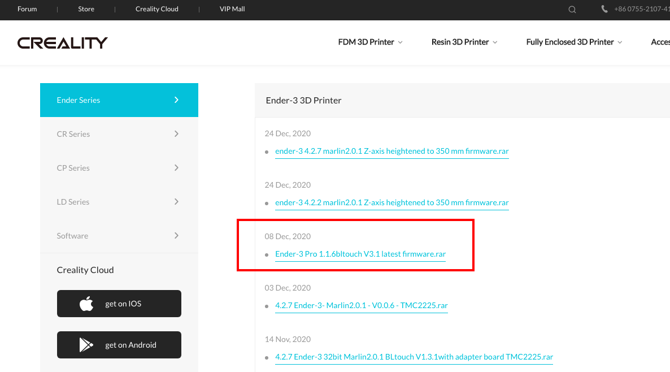Image resolution: width=670 pixels, height=372 pixels.
Task: Download ender-3 4.2.7 Z-axis 350 mm firmware
Action: [x=392, y=152]
